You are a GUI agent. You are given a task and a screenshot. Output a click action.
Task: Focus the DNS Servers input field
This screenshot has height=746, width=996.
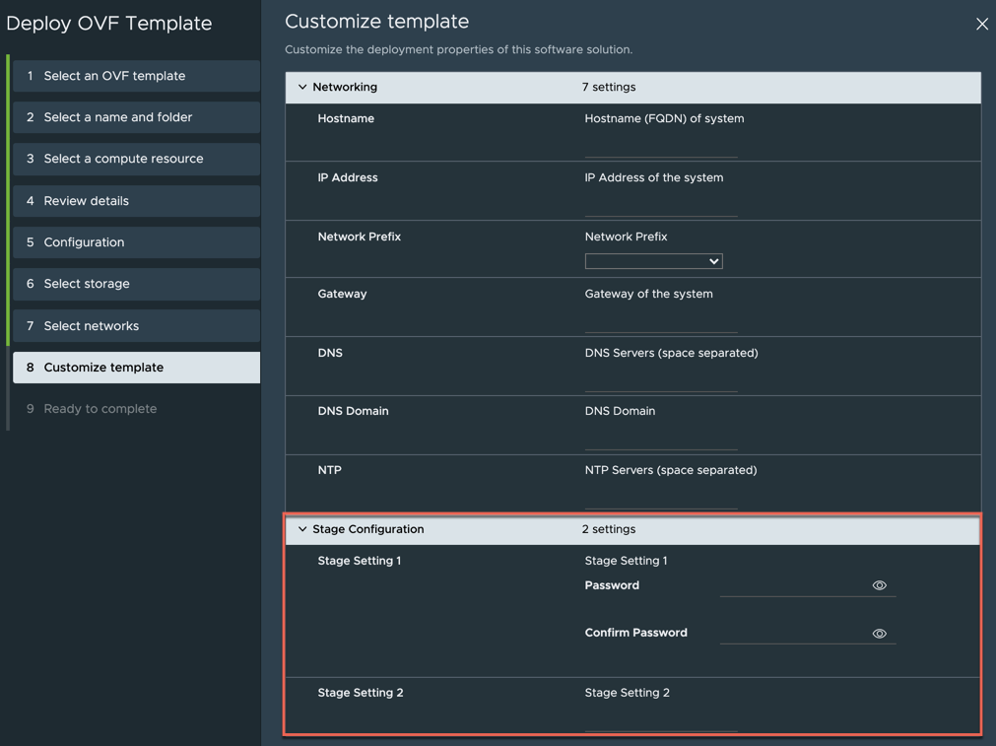660,380
